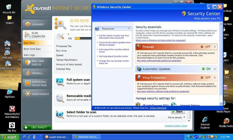Open Get help about Security Center link
Viewport: 233px width, 140px height.
113,56
